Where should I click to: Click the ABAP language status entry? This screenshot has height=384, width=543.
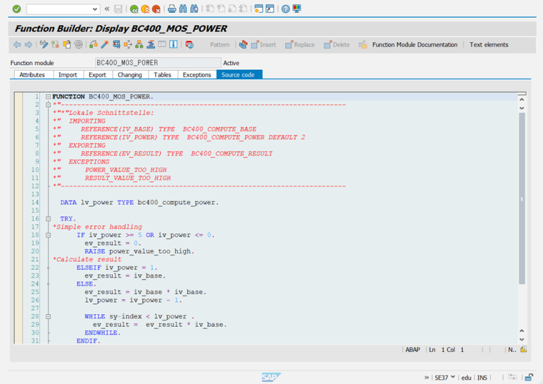413,349
